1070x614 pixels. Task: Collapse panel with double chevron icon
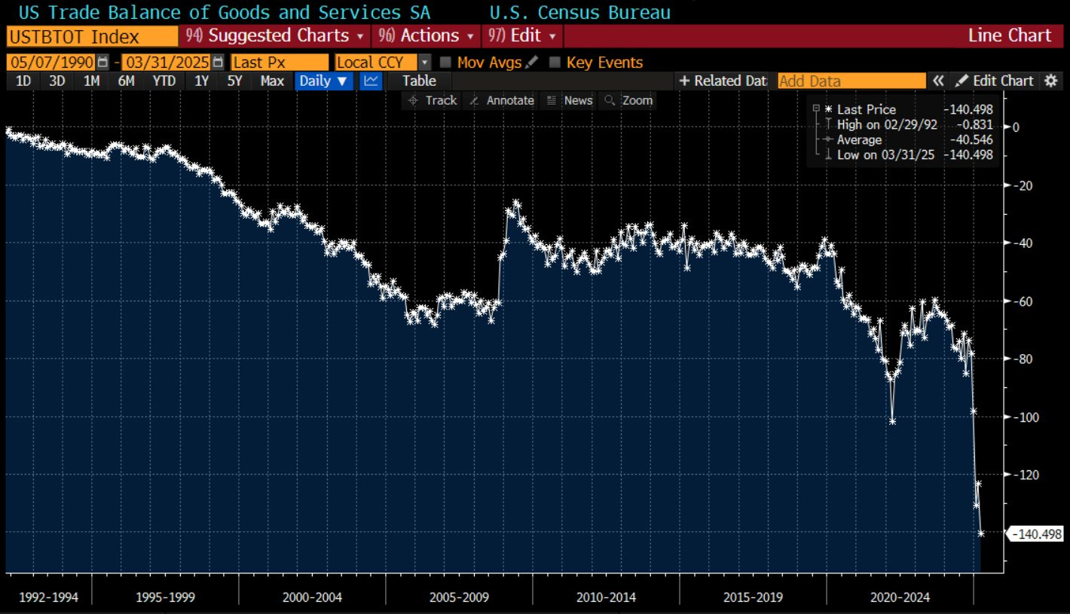click(x=938, y=81)
